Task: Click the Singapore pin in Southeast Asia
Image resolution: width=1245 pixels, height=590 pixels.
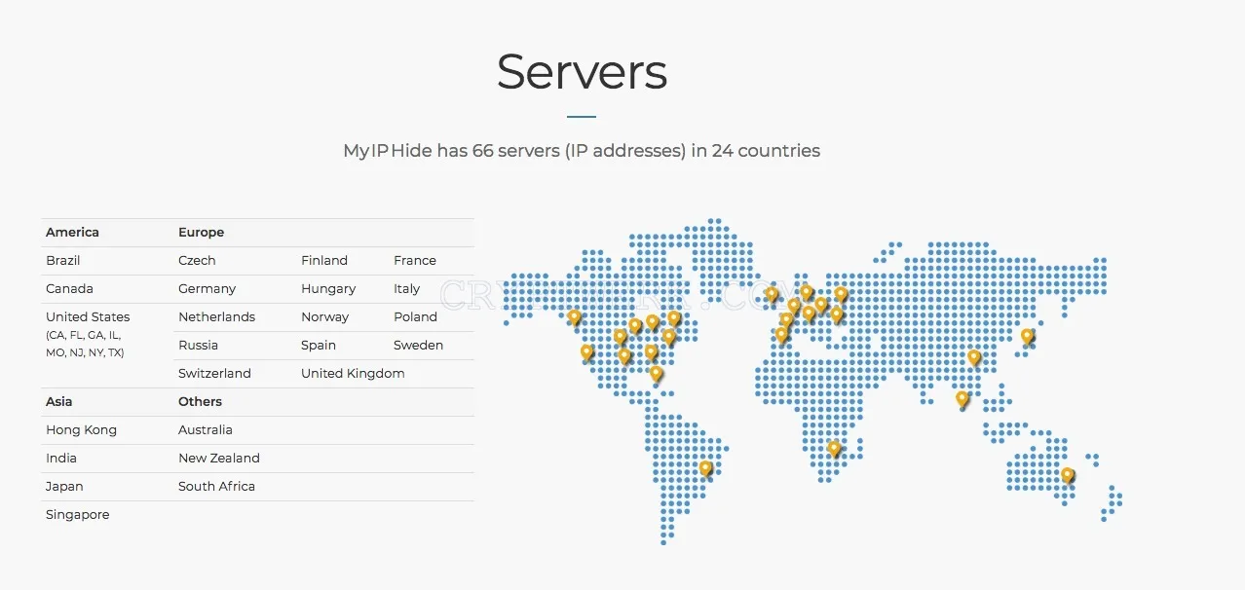Action: tap(962, 398)
